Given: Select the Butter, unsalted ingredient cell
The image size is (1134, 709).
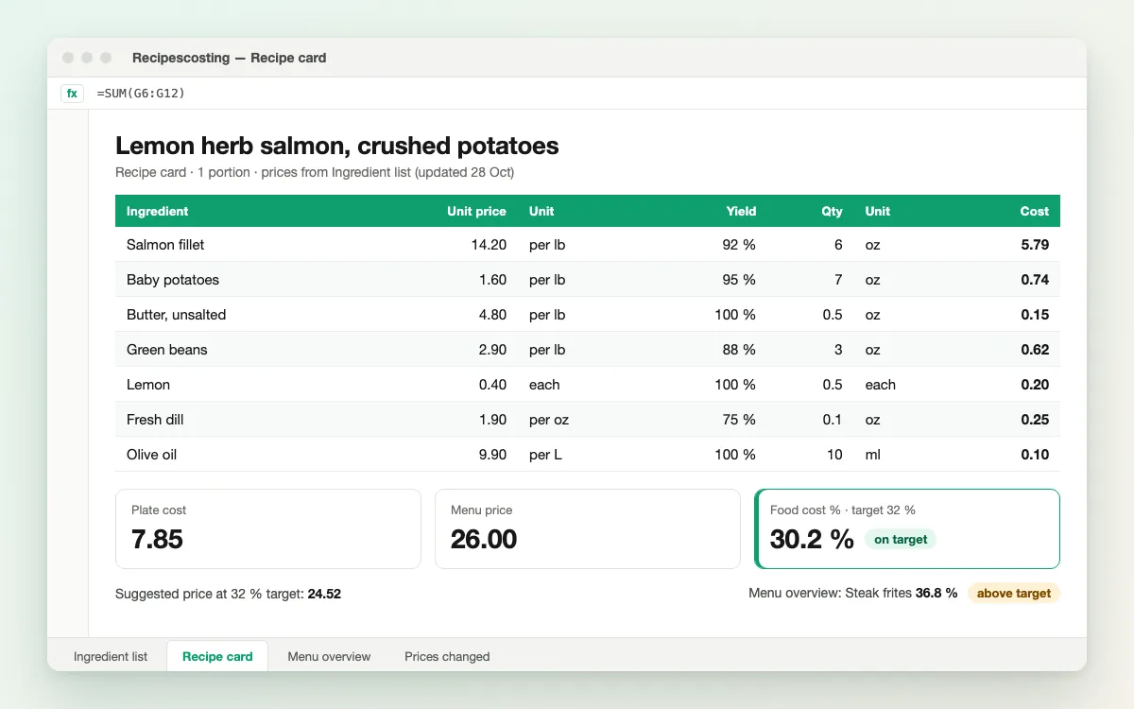Looking at the screenshot, I should pyautogui.click(x=176, y=315).
